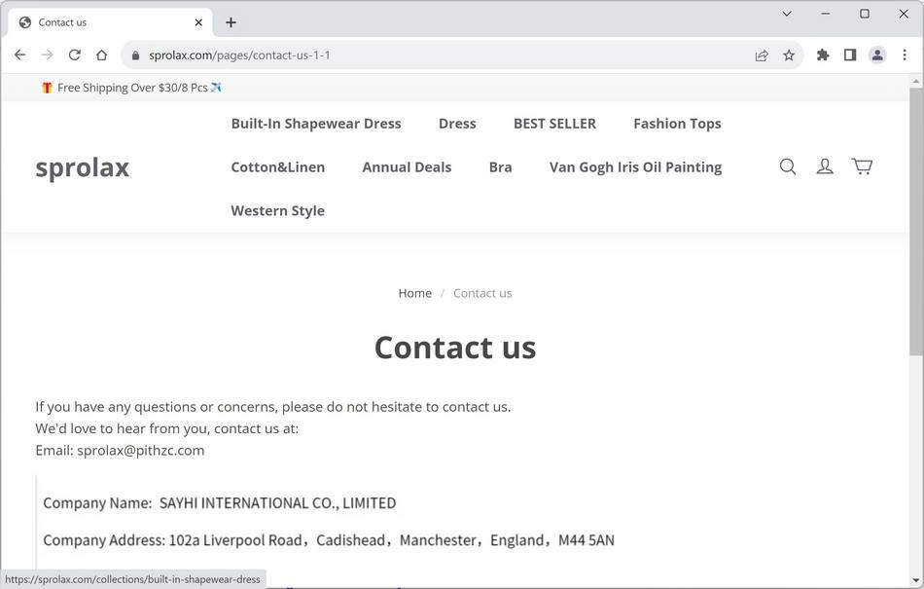Toggle the browser side panel icon
Screen dimensions: 924x589
click(x=850, y=55)
